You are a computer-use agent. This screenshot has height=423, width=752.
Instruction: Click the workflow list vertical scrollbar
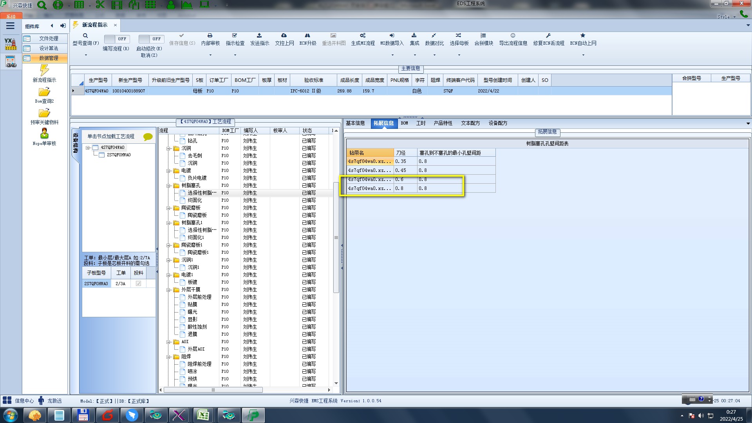(336, 237)
